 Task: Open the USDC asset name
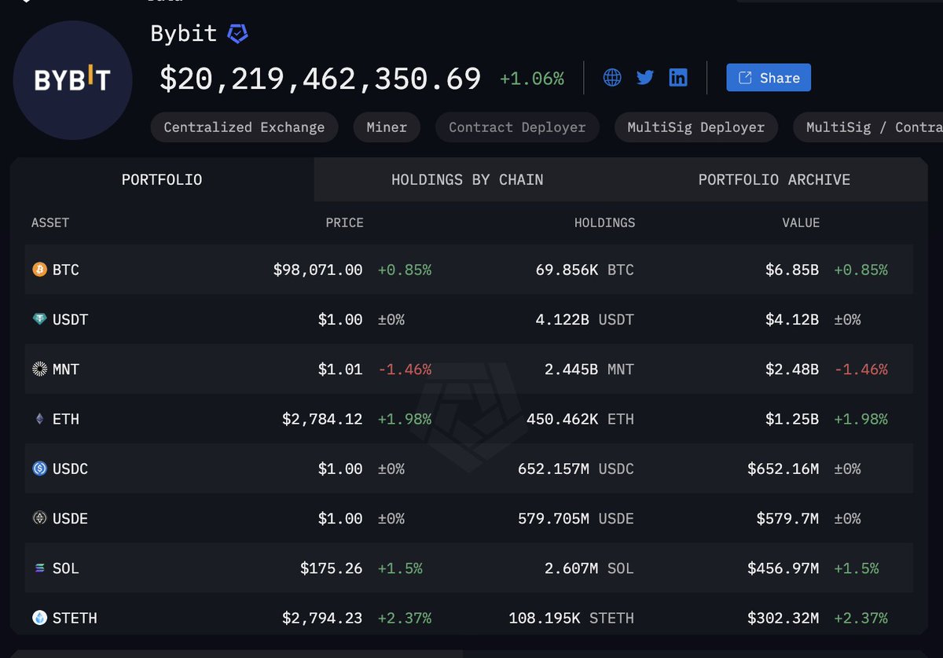(70, 469)
